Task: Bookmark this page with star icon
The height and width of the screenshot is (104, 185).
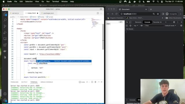Action: coord(158,14)
